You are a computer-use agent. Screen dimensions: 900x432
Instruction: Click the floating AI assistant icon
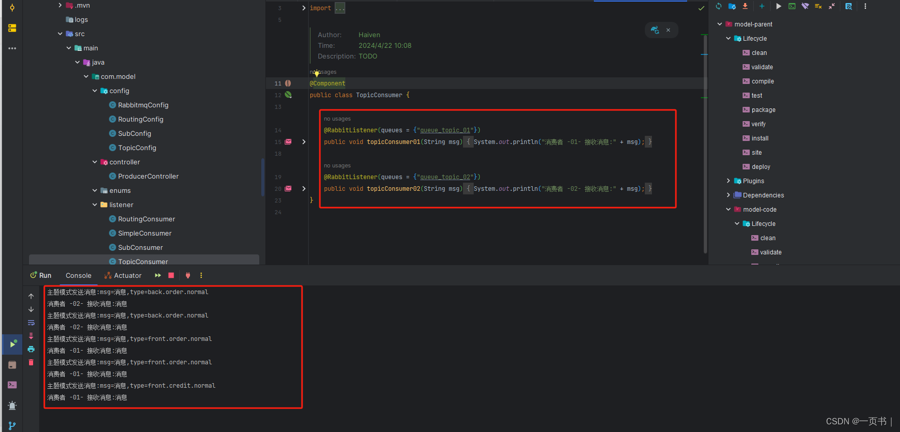point(655,30)
